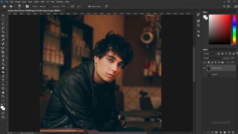Open the Filter menu

(42, 1)
